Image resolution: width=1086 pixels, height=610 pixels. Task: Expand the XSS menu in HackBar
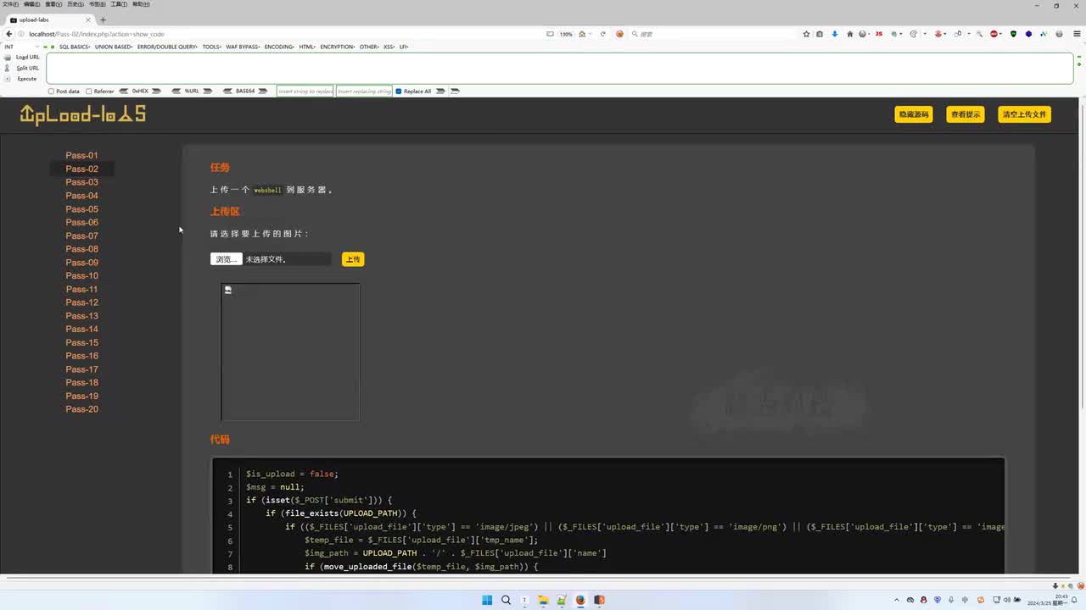389,47
